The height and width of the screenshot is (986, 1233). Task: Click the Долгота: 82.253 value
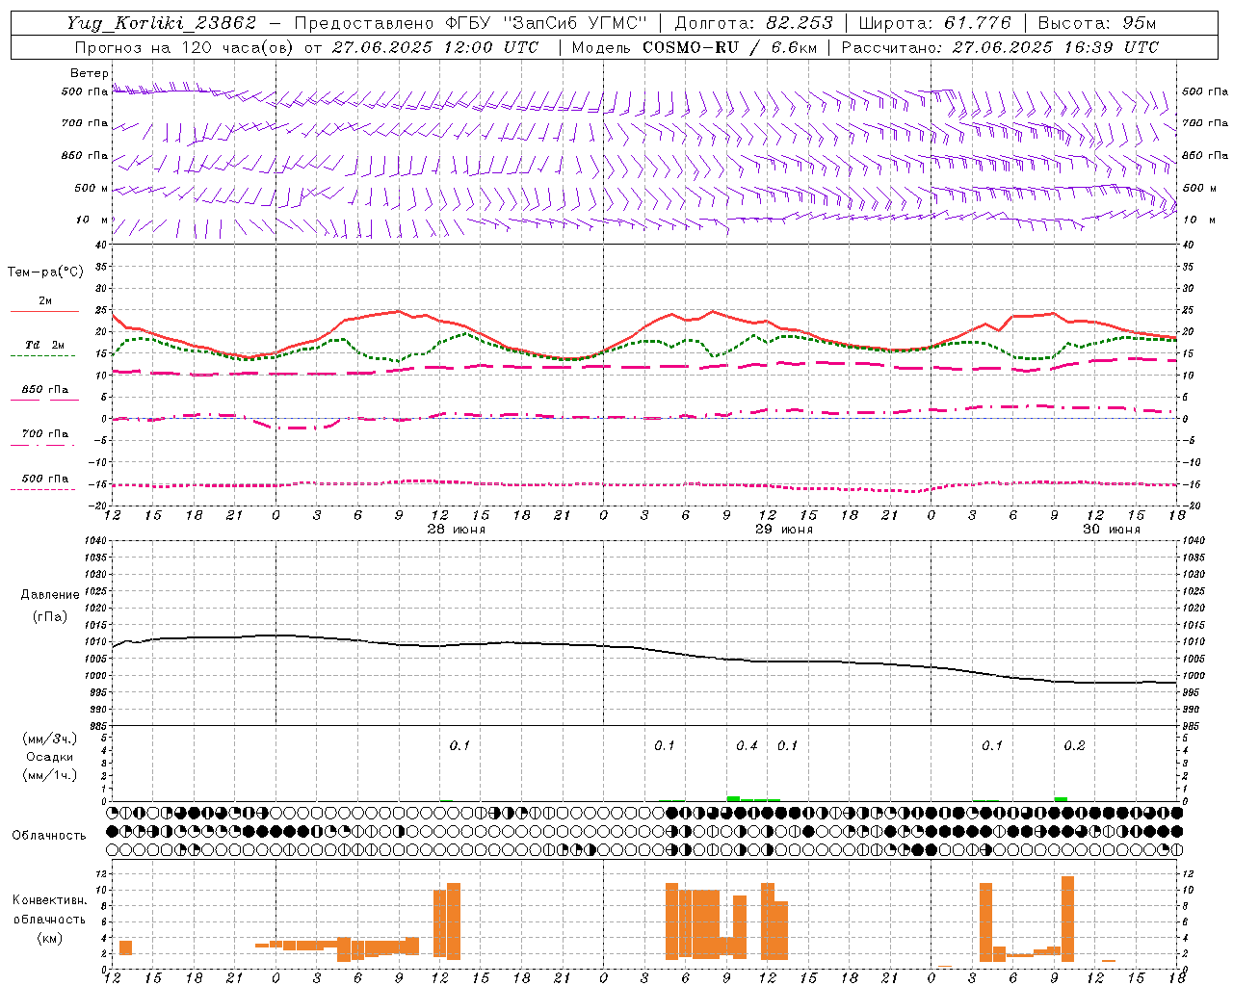754,23
